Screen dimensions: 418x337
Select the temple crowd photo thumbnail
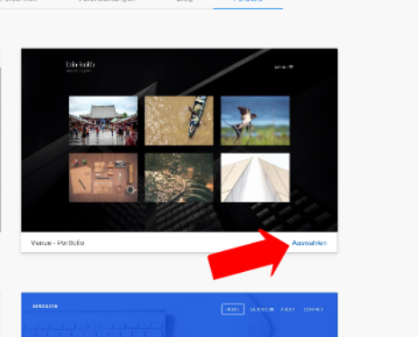pyautogui.click(x=103, y=120)
